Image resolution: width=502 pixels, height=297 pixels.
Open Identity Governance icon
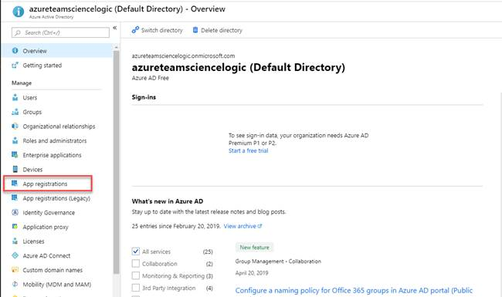[x=15, y=212]
